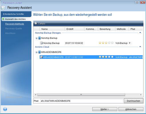Click the Weiter button
This screenshot has height=114, width=146.
coord(105,109)
